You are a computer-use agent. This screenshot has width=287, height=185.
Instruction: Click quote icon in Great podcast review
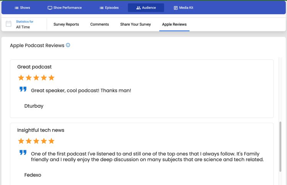coord(23,89)
